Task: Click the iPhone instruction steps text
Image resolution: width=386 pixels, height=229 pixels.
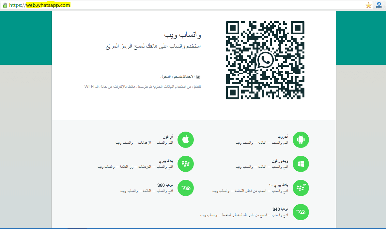Action: [144, 143]
